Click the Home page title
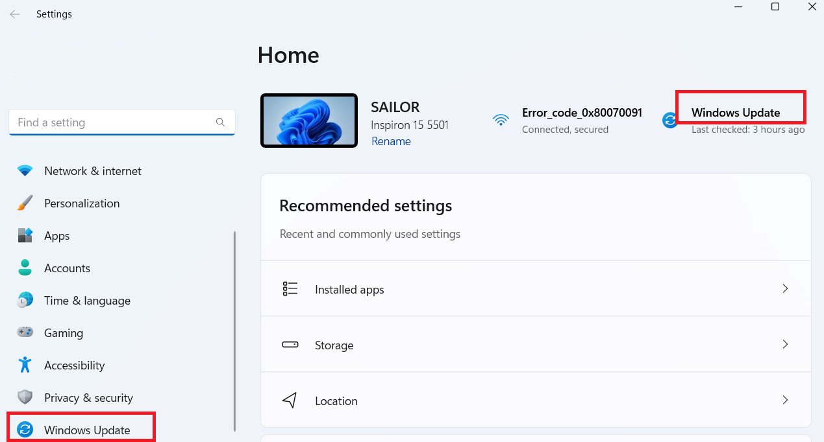The width and height of the screenshot is (824, 442). [x=288, y=55]
